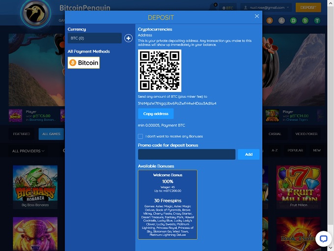Screen dimensions: 334x251
Task: Click the promo code input field
Action: coord(186,154)
